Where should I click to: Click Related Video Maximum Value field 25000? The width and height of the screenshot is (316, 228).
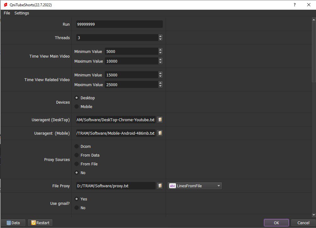(131, 85)
